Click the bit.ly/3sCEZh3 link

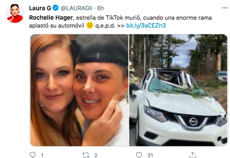(146, 26)
